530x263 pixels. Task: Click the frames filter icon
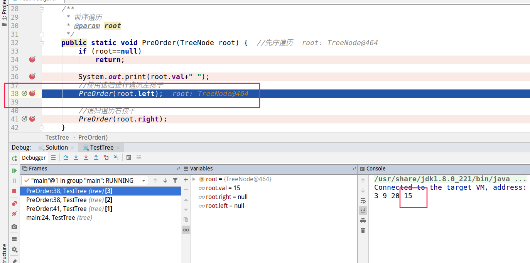[175, 180]
